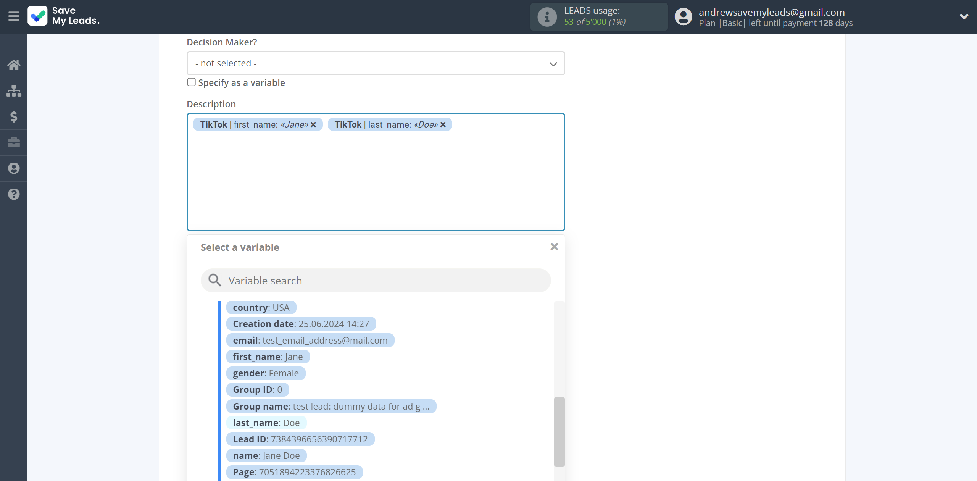The image size is (977, 481).
Task: Open connections sitemap icon in sidebar
Action: (x=14, y=91)
